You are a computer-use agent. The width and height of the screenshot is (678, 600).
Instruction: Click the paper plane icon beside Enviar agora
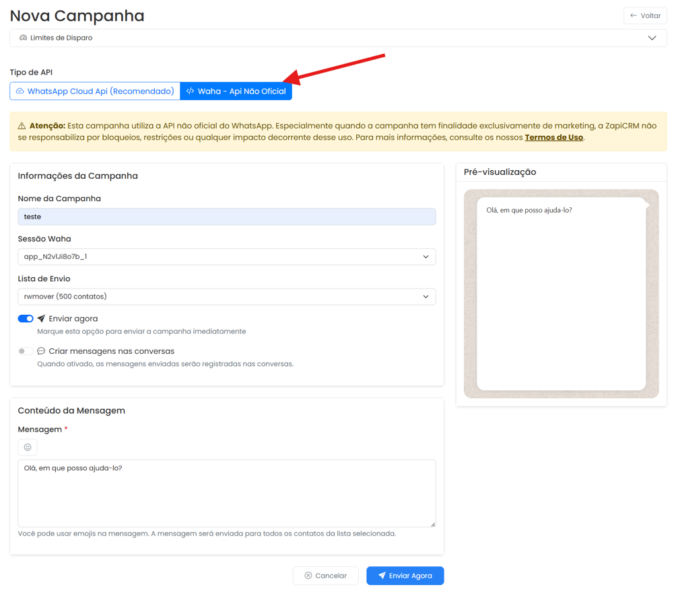(41, 318)
